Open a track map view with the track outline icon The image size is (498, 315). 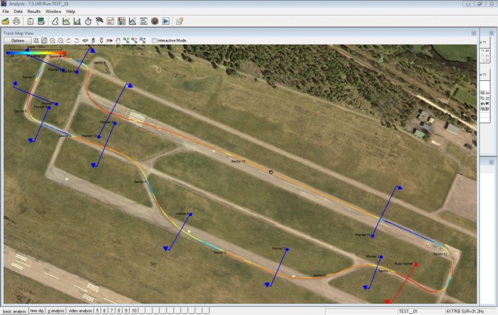pos(55,21)
